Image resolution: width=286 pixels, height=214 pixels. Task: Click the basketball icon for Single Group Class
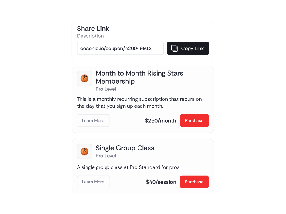point(84,152)
